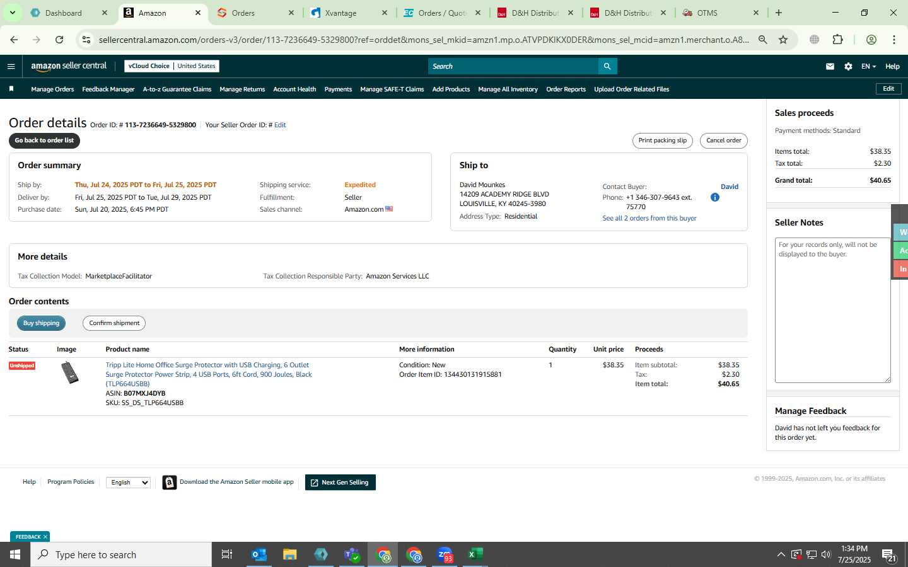Open the settings gear icon
The image size is (908, 567).
point(848,66)
